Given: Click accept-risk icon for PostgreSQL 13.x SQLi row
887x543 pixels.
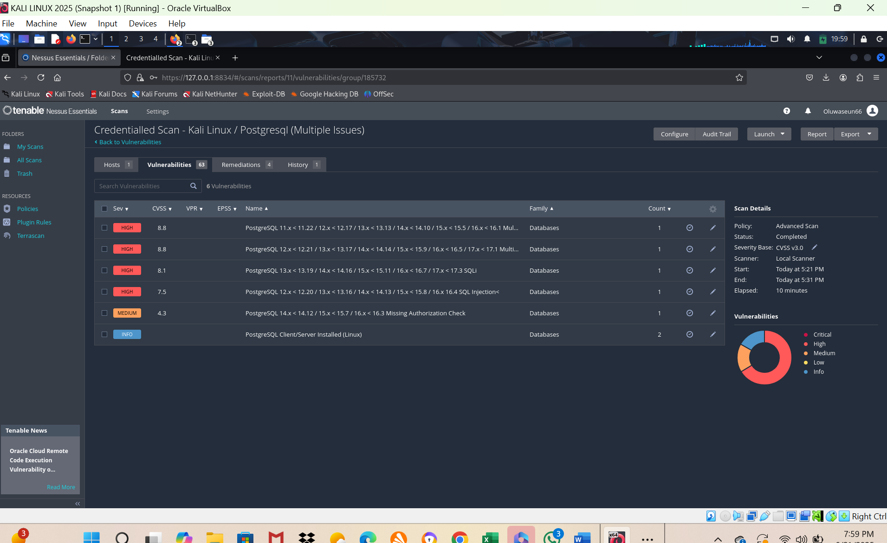Looking at the screenshot, I should tap(690, 270).
